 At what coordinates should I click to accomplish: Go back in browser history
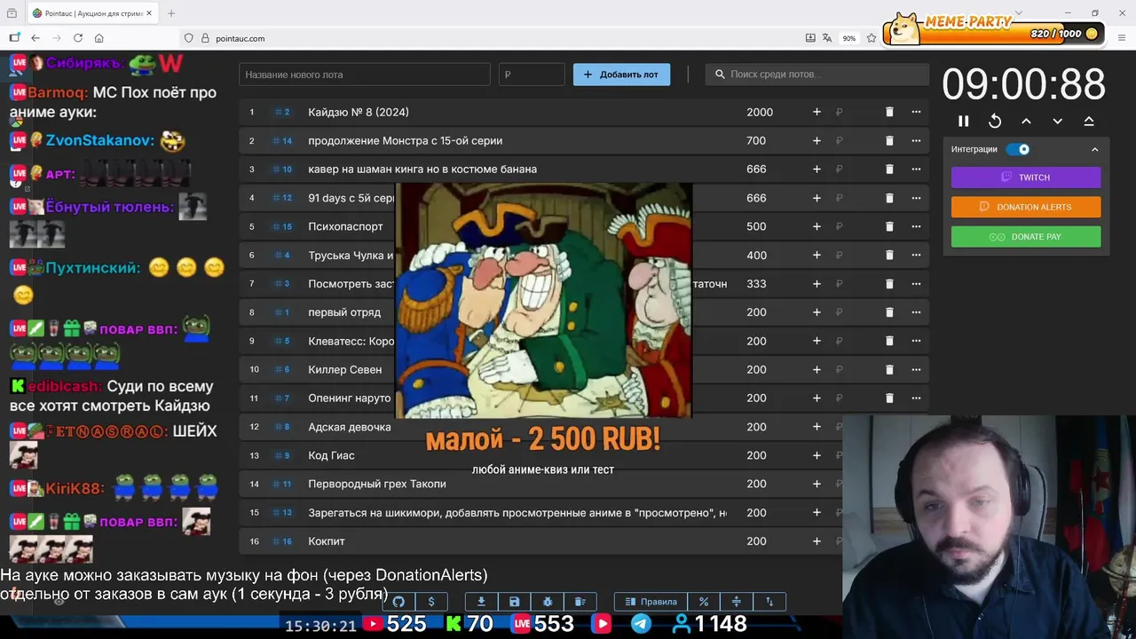[35, 38]
